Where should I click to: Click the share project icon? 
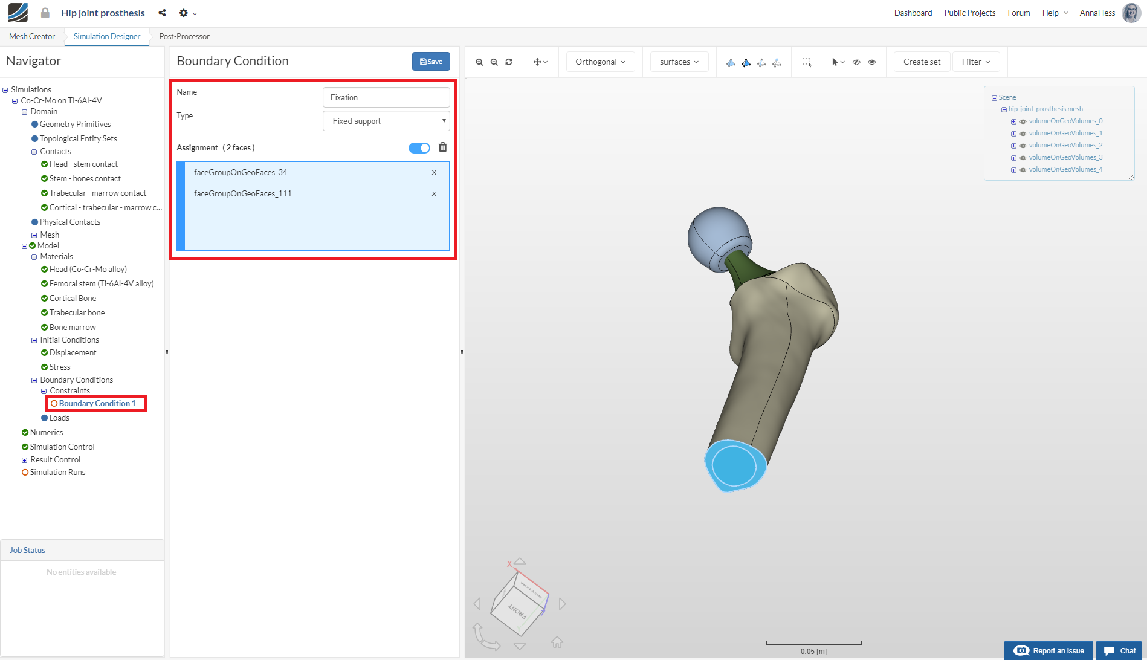[x=162, y=13]
